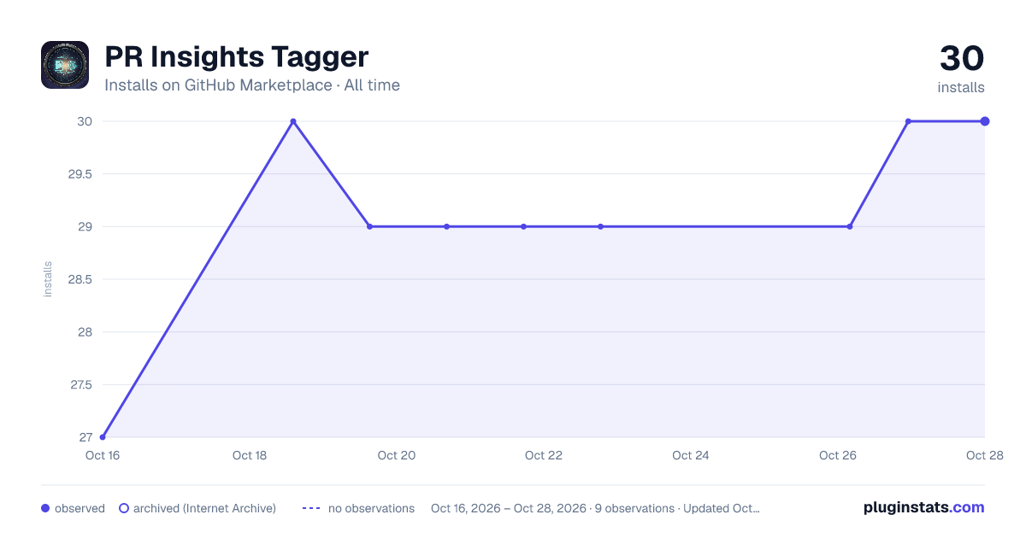Open the pluginstats.com link
This screenshot has height=538, width=1026.
(x=923, y=507)
